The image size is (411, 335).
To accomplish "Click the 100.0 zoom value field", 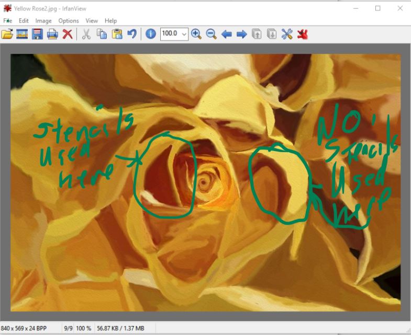I will pyautogui.click(x=171, y=34).
